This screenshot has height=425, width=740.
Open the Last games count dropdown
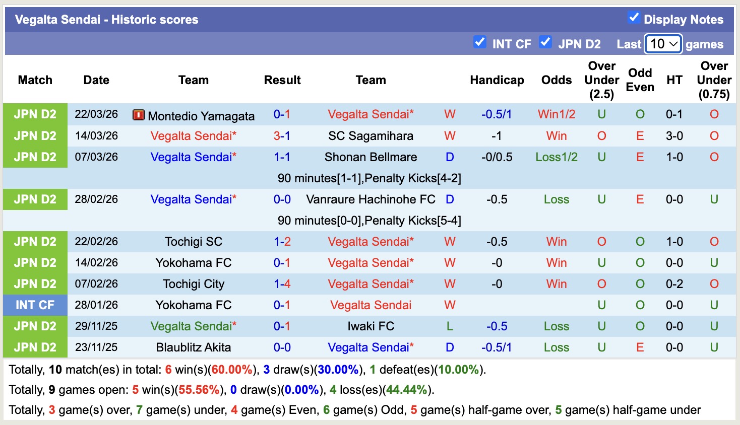662,44
